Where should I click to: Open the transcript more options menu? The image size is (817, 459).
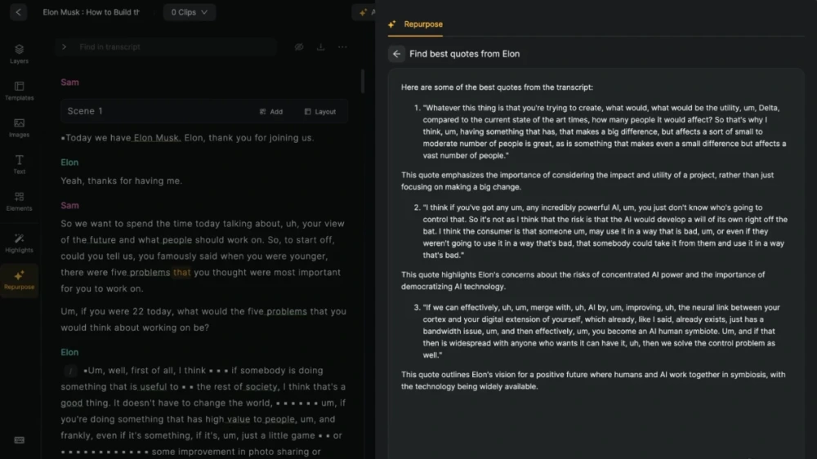click(342, 47)
